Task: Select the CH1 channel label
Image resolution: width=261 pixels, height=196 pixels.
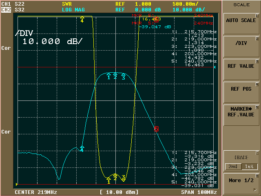Action: click(6, 4)
